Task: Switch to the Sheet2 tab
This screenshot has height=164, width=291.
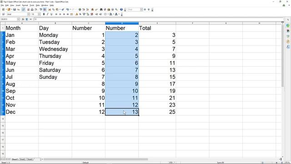Action: coord(22,159)
